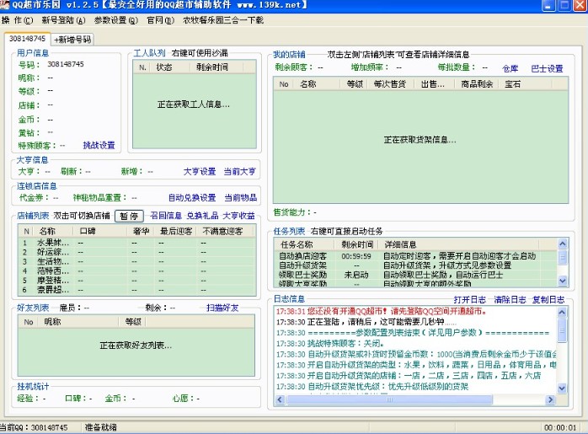Click the log vertical scrollbar thumb
The width and height of the screenshot is (588, 434).
pos(562,330)
